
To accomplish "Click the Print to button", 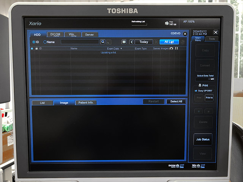I will (x=209, y=98).
